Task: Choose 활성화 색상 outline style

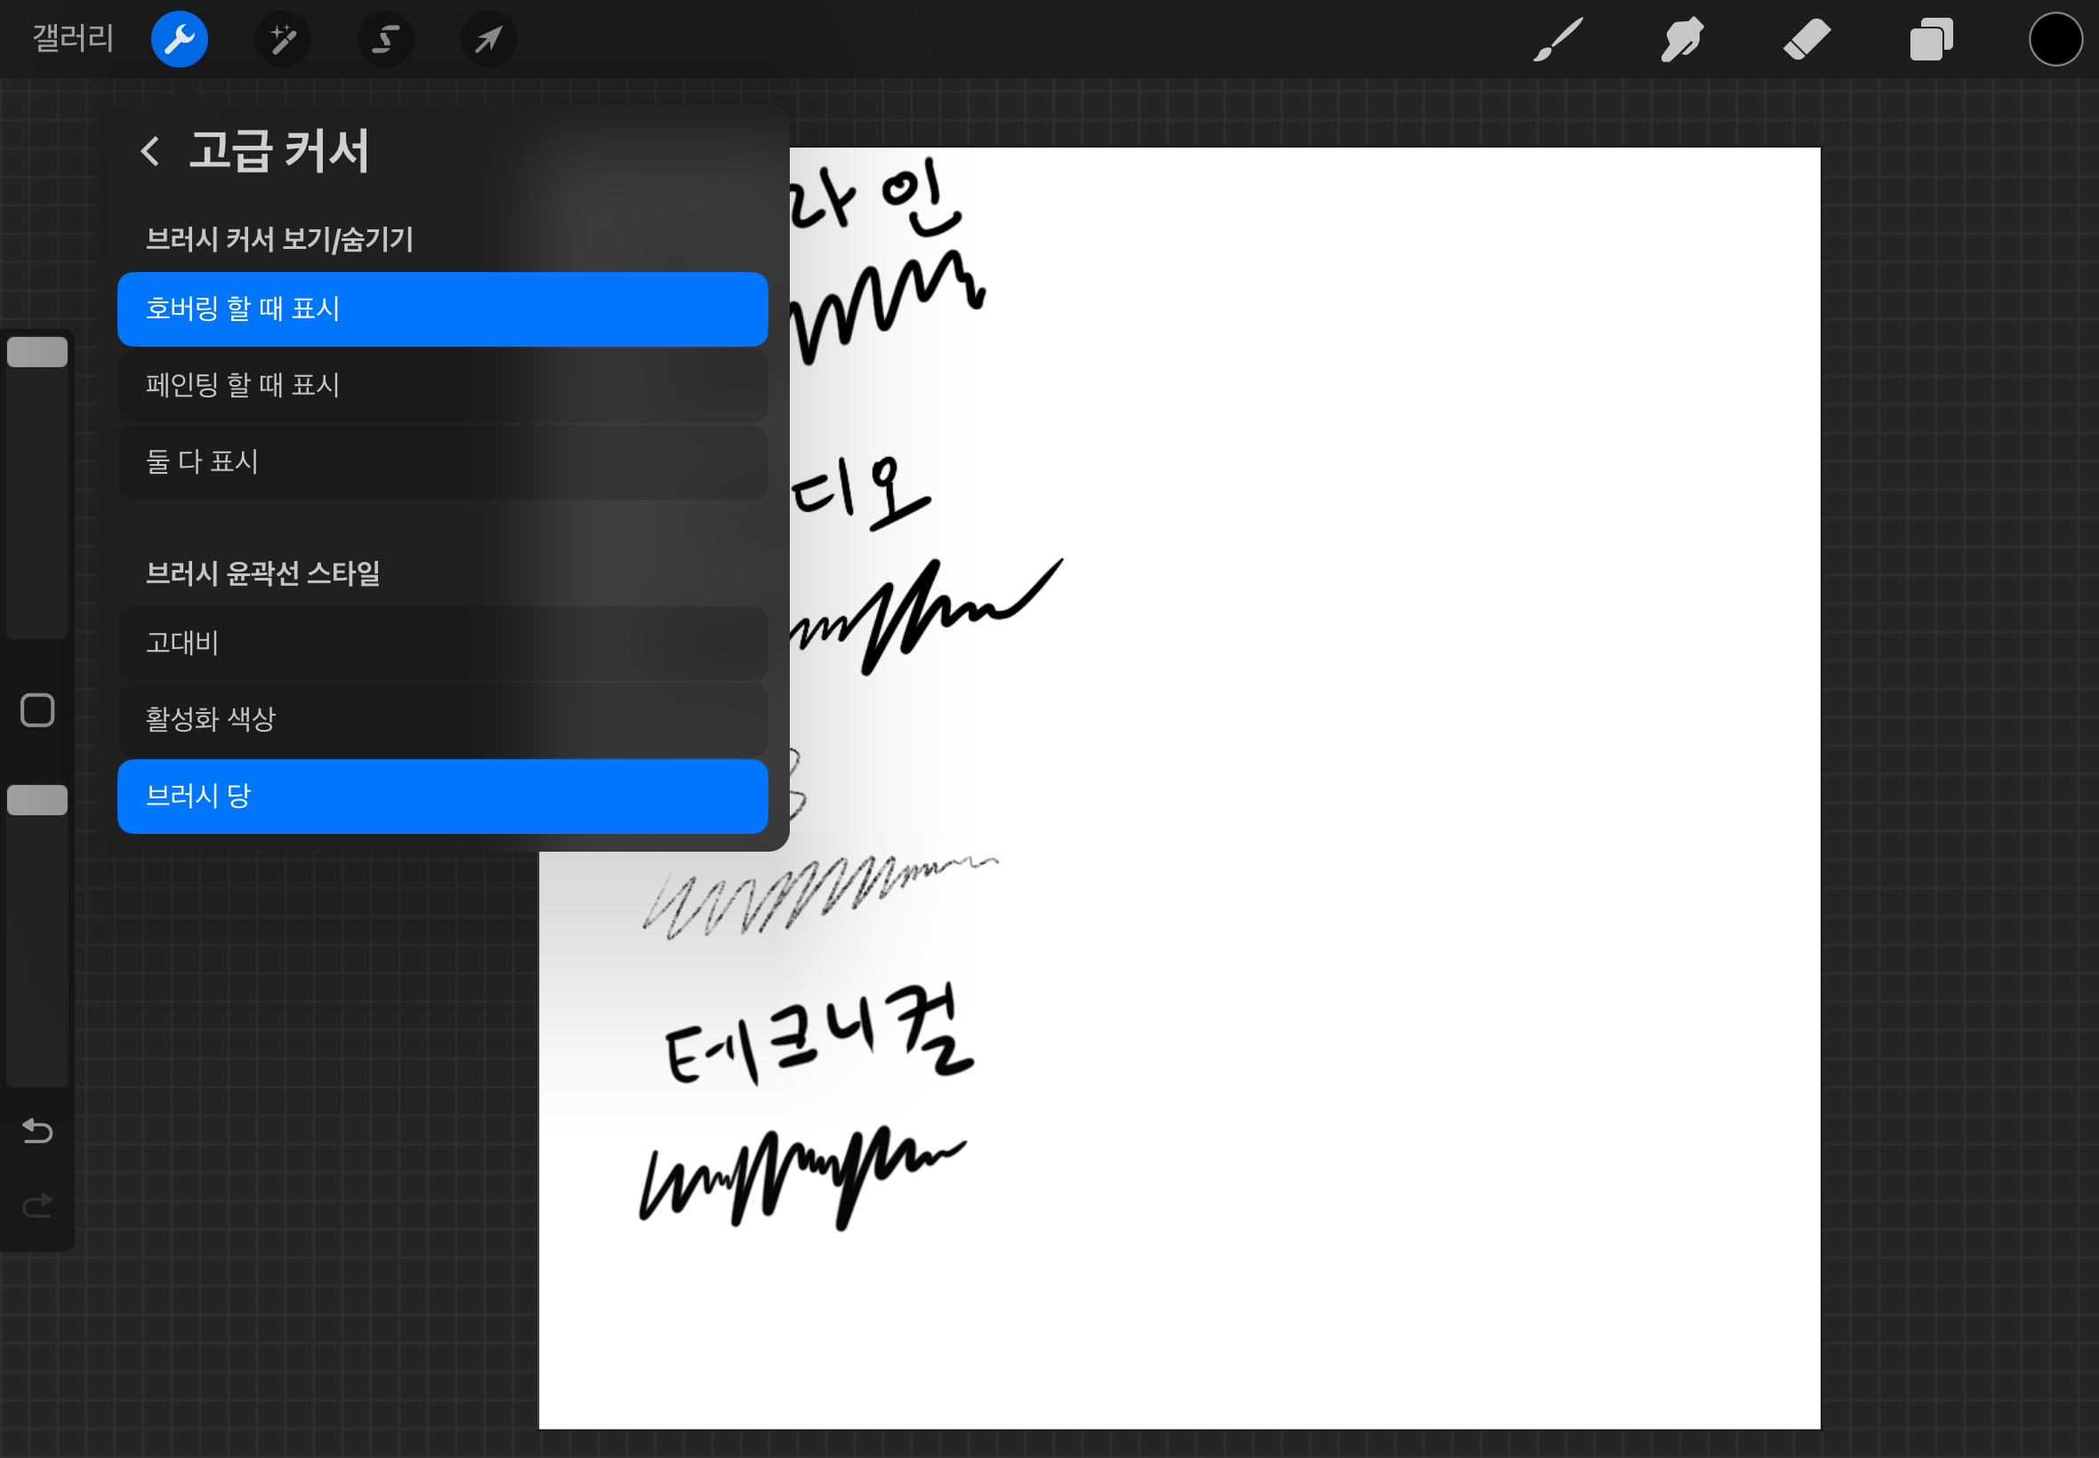Action: pyautogui.click(x=442, y=719)
